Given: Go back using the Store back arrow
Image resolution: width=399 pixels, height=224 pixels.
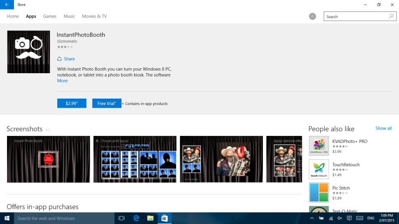Looking at the screenshot, I should click(x=7, y=4).
